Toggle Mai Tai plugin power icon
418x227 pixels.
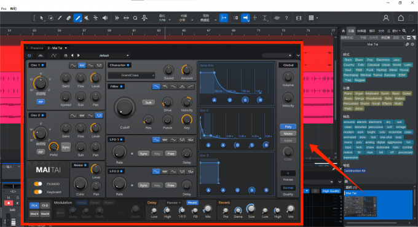pyautogui.click(x=30, y=55)
